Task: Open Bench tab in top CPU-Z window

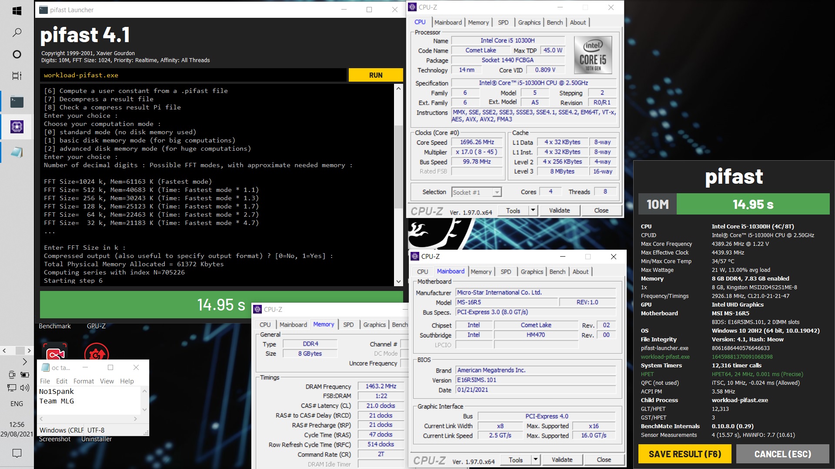Action: tap(555, 23)
